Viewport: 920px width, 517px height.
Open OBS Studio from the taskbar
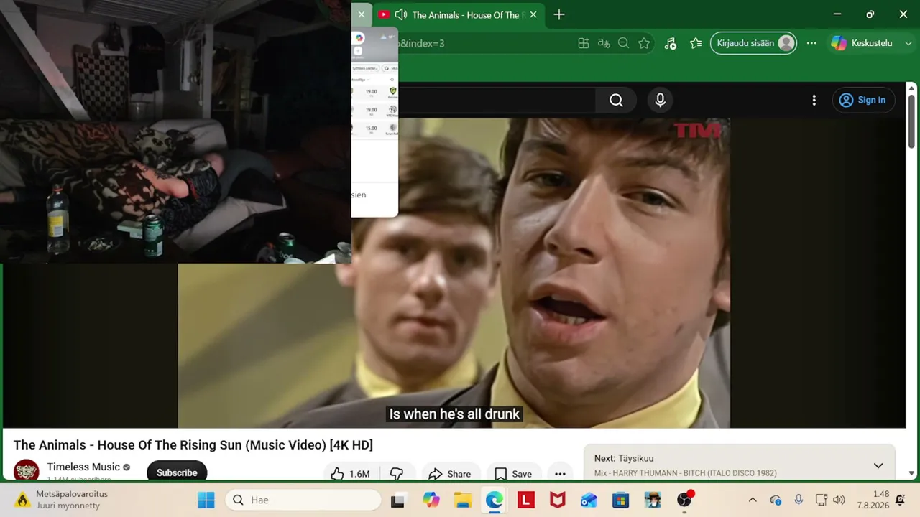click(x=684, y=500)
